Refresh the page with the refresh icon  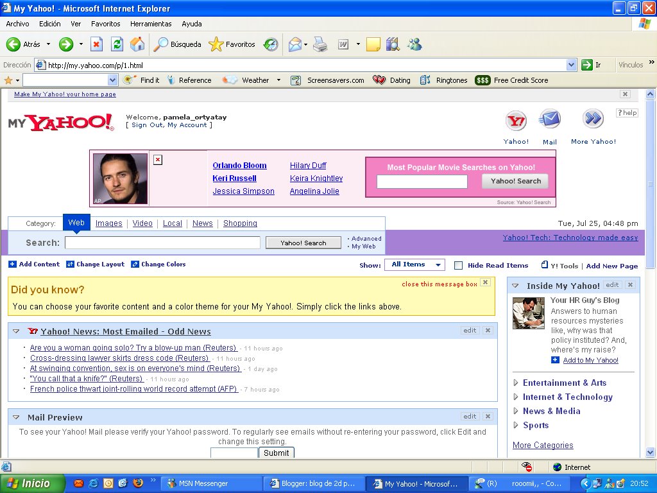[117, 44]
